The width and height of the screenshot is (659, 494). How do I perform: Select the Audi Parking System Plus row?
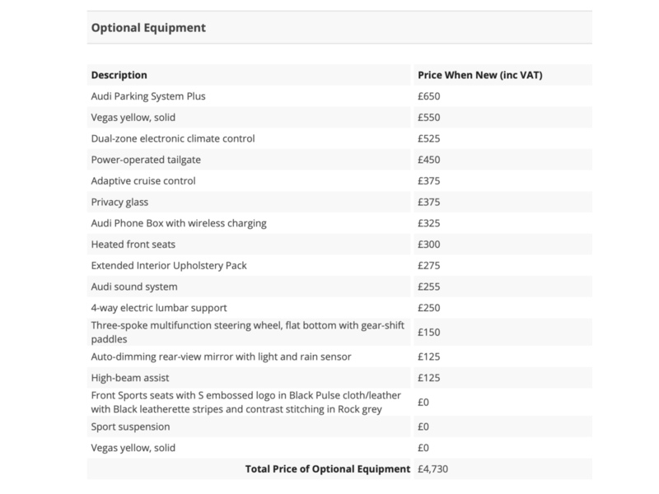(x=148, y=96)
